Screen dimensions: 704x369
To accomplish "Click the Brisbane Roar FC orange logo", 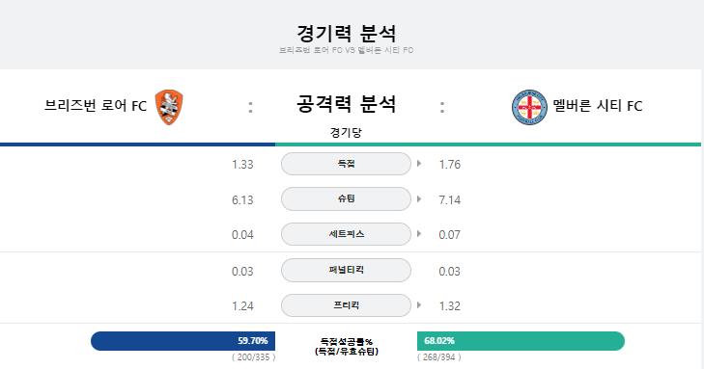I will tap(169, 107).
